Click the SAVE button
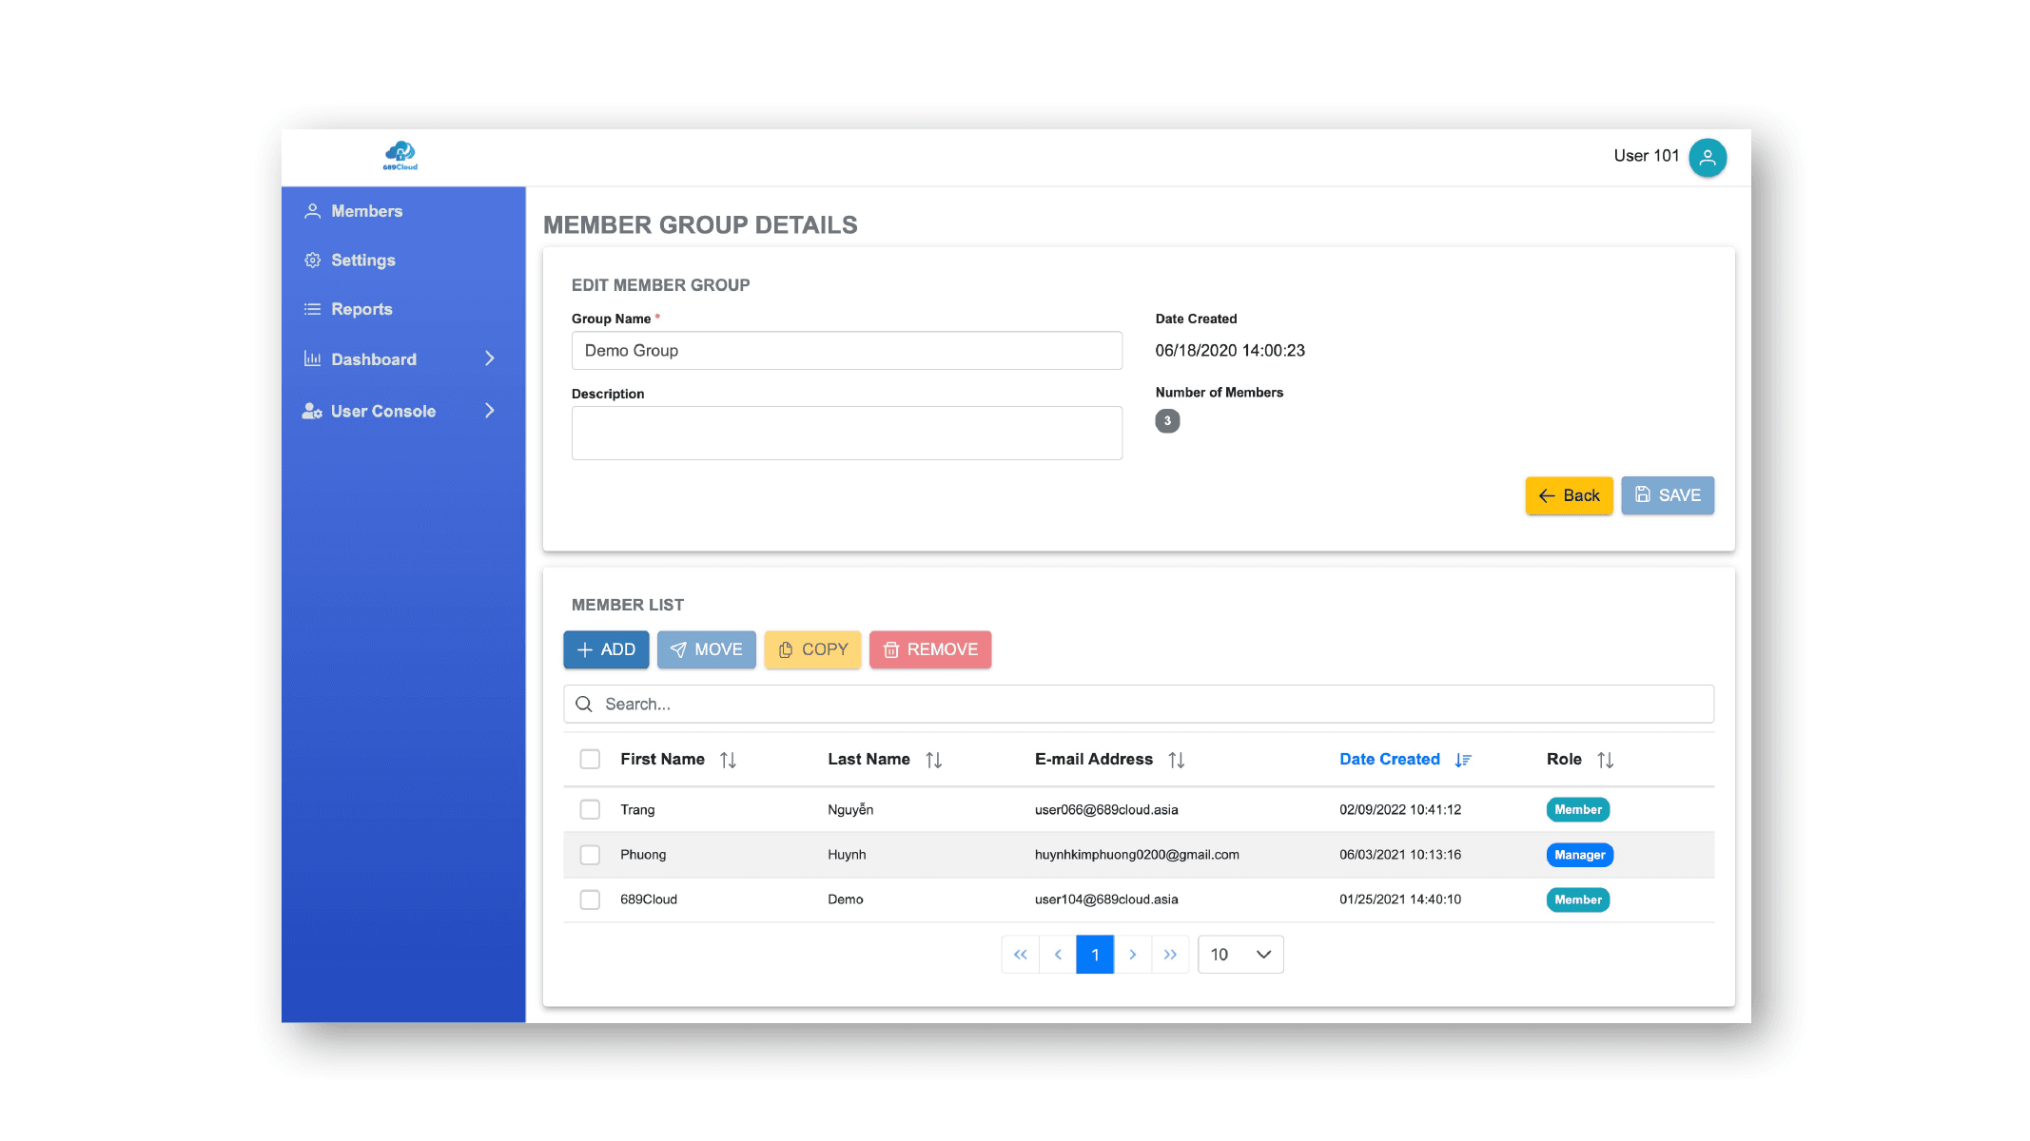Viewport: 2030px width, 1141px height. 1668,495
